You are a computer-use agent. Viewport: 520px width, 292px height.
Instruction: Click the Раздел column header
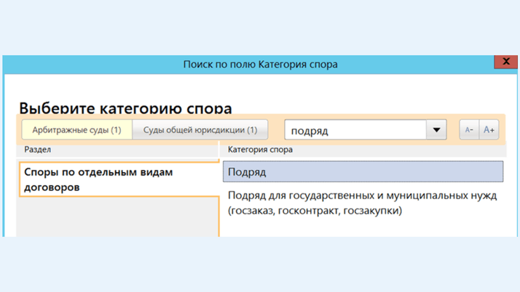pyautogui.click(x=37, y=150)
